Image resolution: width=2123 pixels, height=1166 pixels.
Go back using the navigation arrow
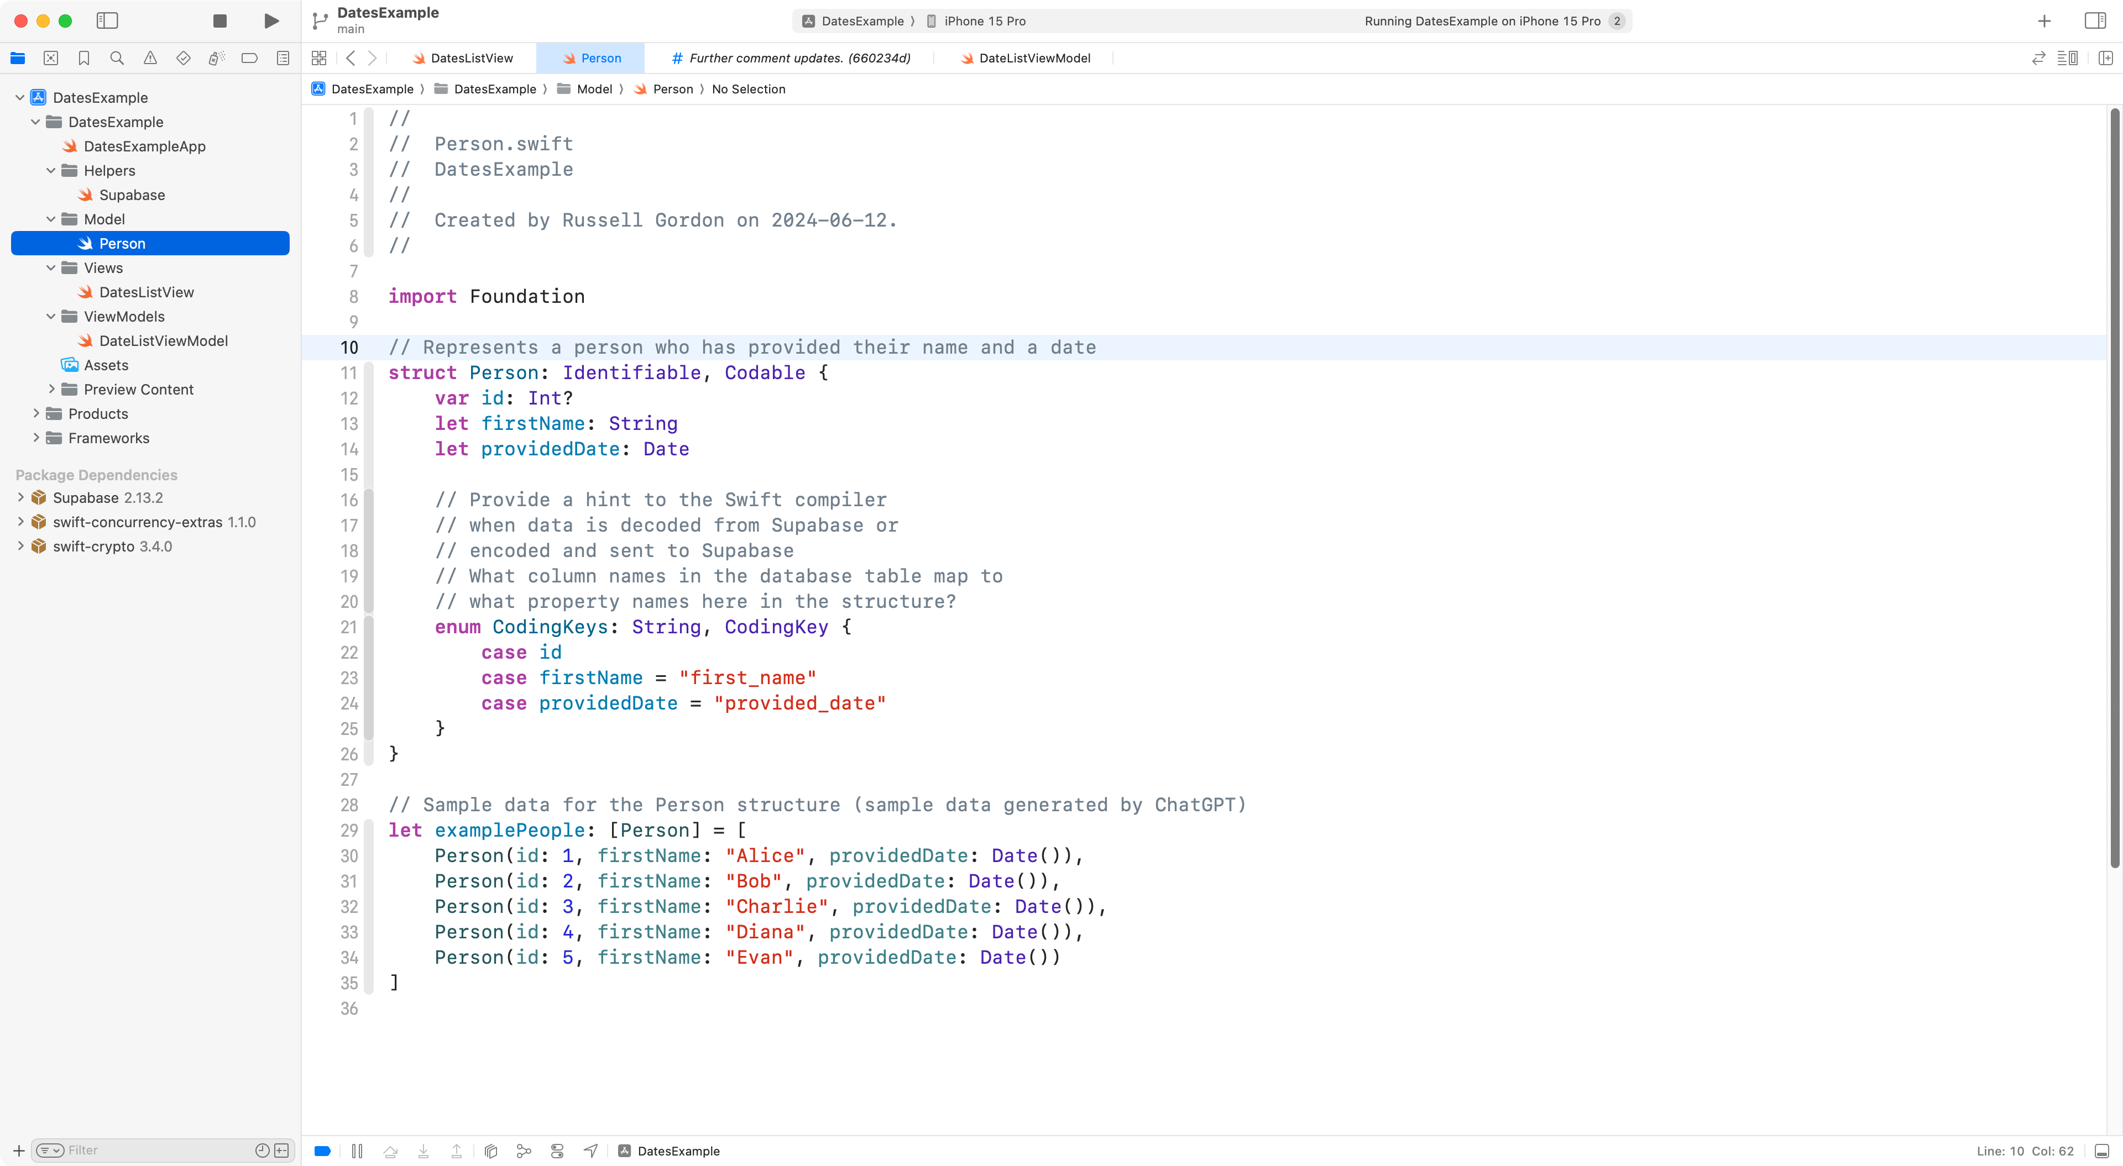[351, 57]
